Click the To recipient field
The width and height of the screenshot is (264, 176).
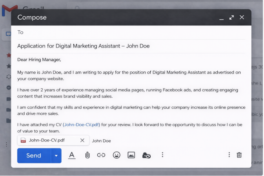pos(129,32)
